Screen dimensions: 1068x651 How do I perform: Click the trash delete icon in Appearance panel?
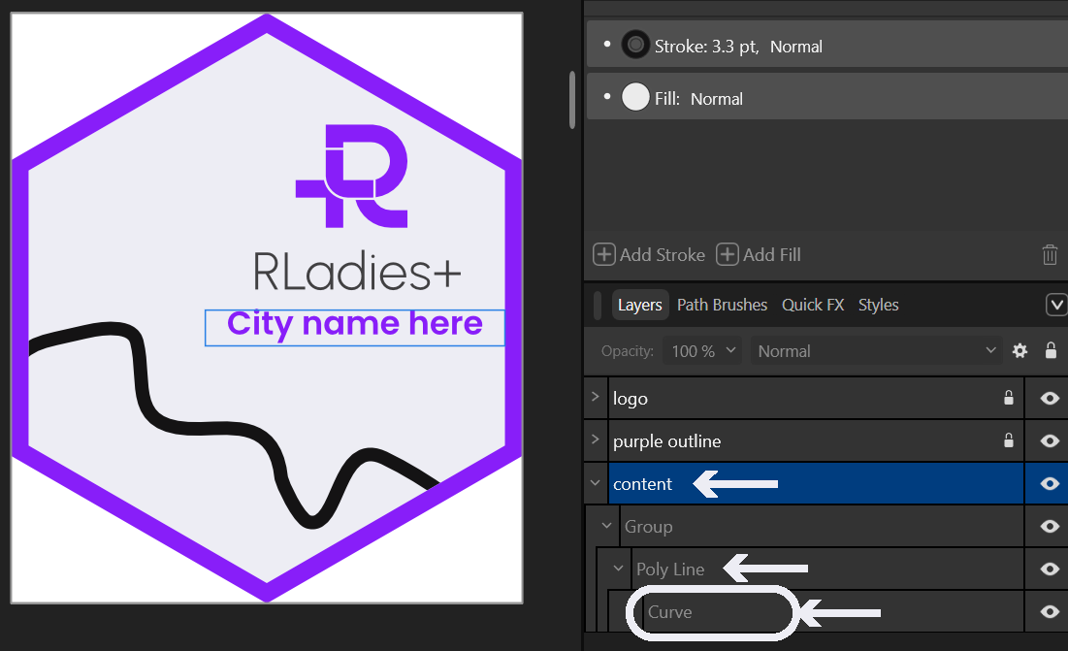[1050, 255]
